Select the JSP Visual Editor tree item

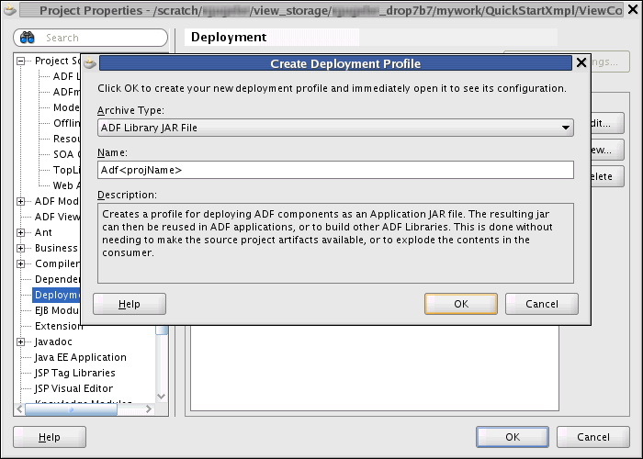73,388
